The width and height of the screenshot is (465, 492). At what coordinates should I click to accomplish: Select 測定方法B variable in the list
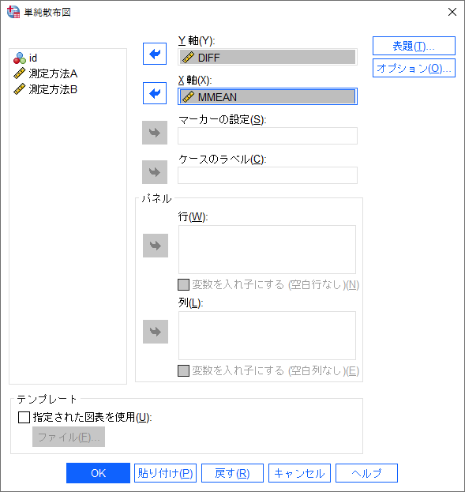tap(46, 89)
